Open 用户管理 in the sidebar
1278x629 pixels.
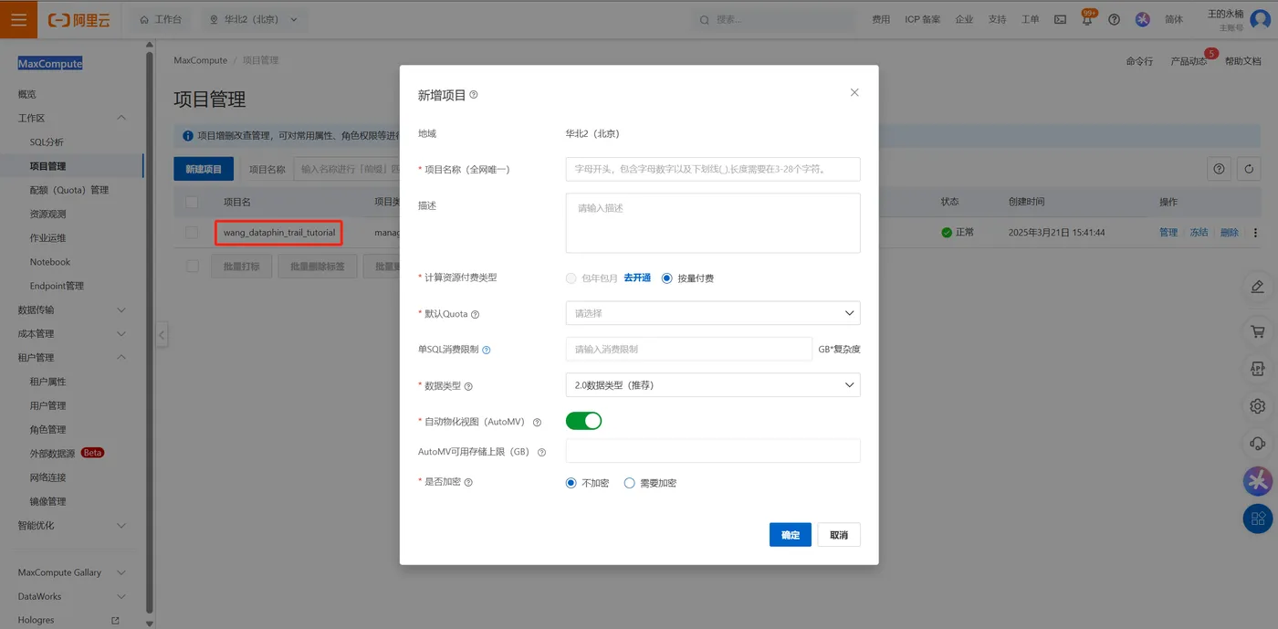coord(47,405)
